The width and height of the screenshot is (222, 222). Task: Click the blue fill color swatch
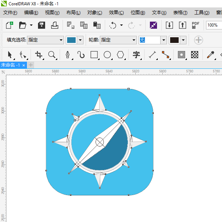pos(71,40)
